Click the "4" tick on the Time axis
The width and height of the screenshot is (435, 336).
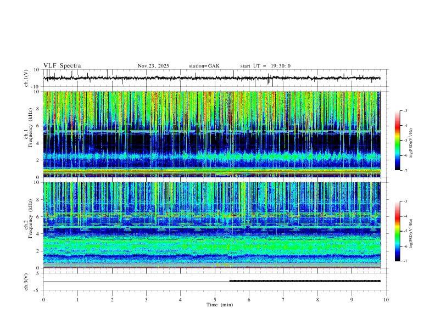180,300
